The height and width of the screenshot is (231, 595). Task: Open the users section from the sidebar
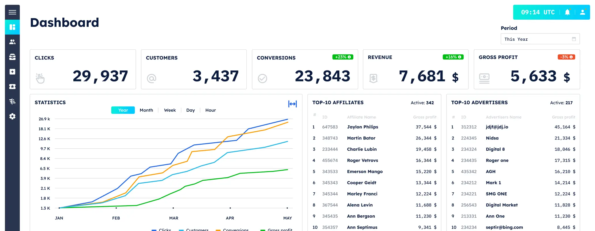(x=12, y=42)
